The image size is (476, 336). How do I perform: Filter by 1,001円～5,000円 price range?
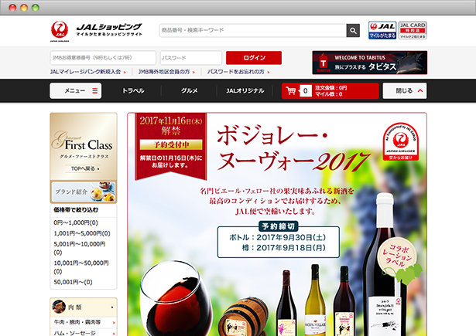coord(82,233)
